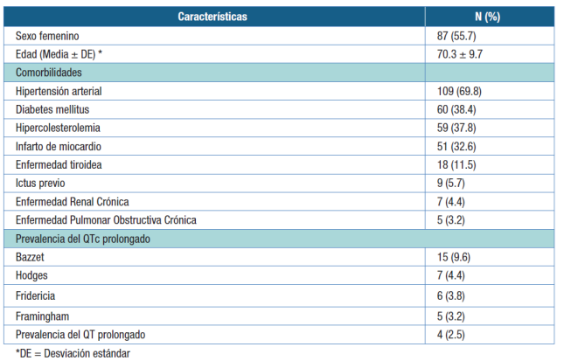Select the 'Infarto de miocardio' row label
The height and width of the screenshot is (361, 564).
tap(59, 146)
